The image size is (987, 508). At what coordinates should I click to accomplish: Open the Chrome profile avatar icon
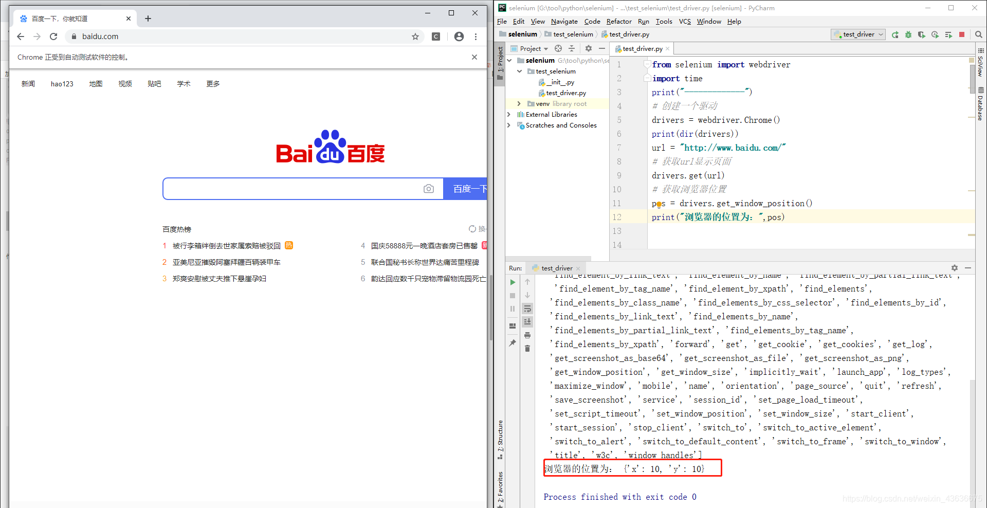(x=459, y=37)
